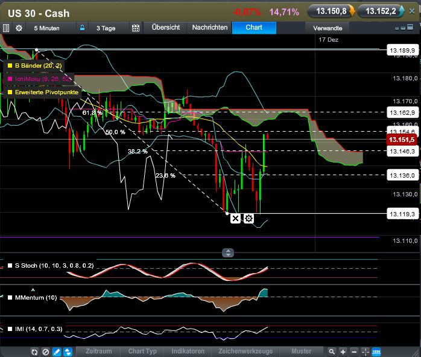Open chart settings gear in top toolbar
The width and height of the screenshot is (421, 357).
[x=19, y=28]
